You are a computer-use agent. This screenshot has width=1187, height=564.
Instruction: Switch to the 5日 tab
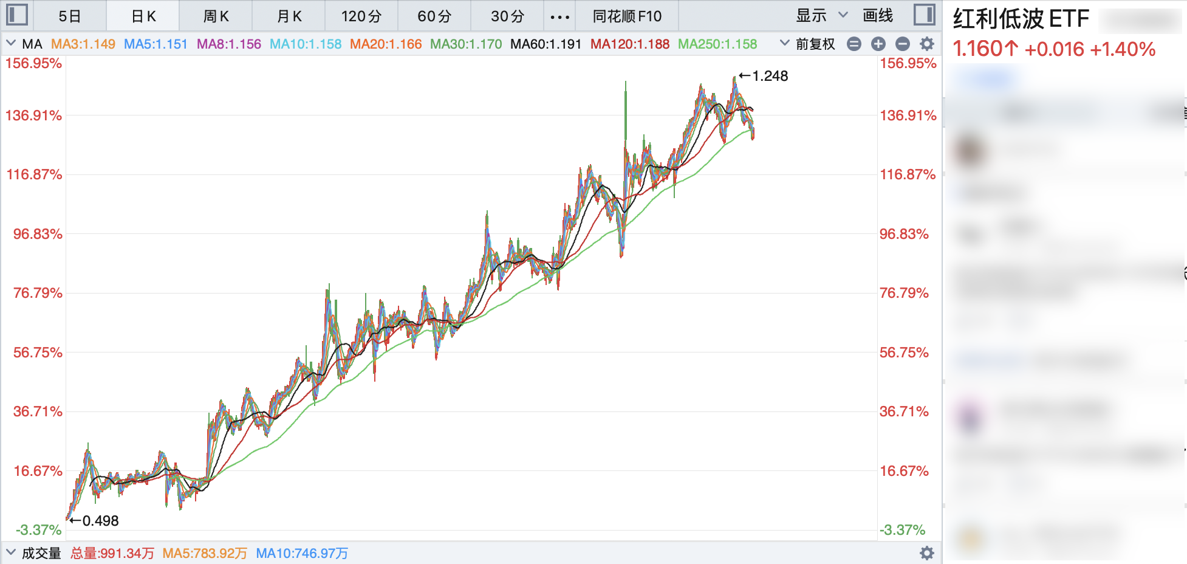point(70,16)
